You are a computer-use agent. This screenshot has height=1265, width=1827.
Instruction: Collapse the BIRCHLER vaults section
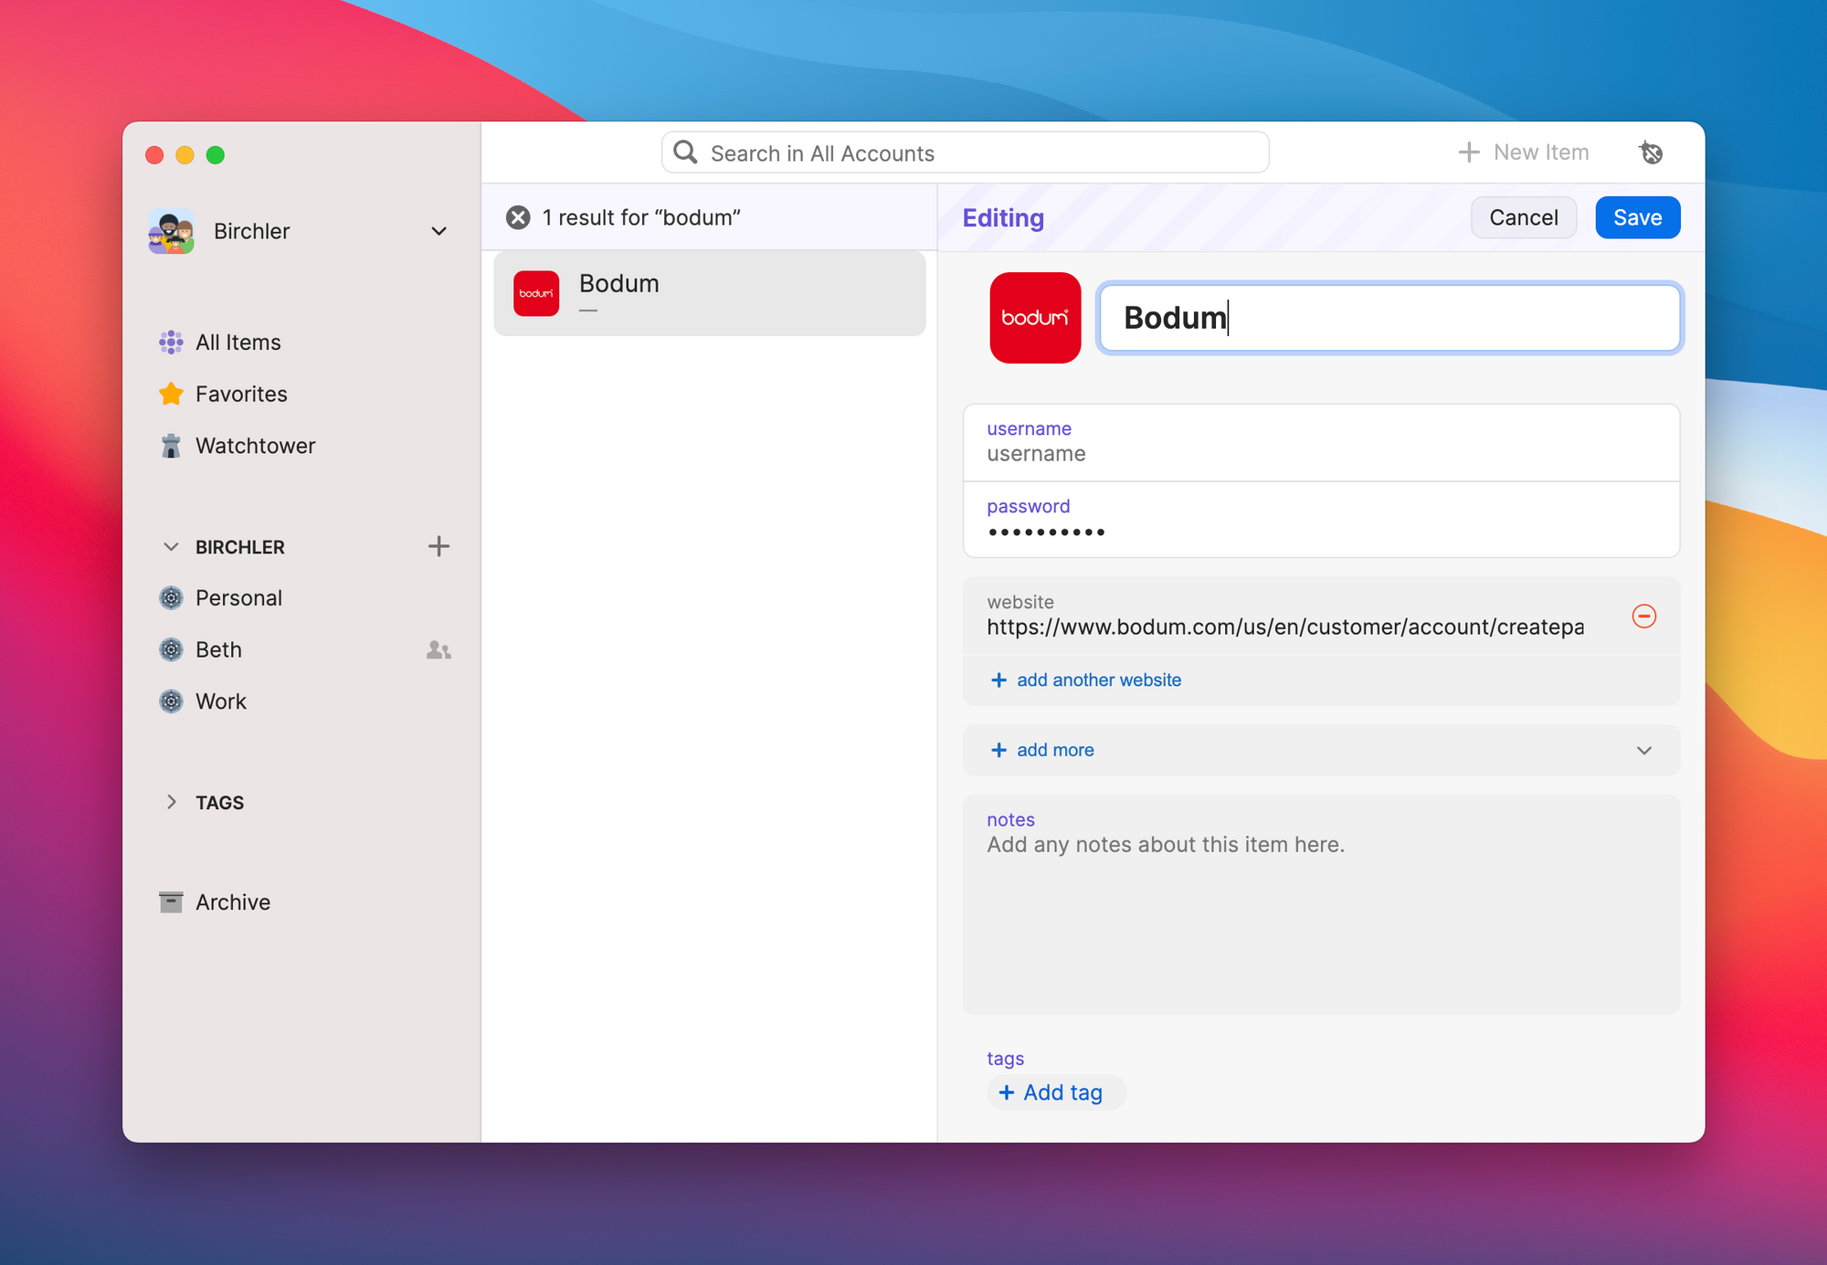[171, 546]
